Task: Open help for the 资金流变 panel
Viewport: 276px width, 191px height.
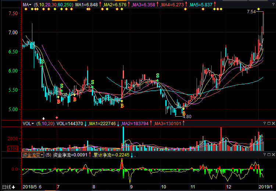Action: click(264, 155)
